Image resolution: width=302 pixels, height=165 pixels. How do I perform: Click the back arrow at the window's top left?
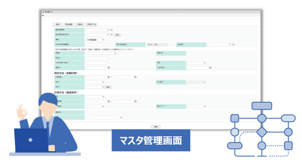(43, 16)
